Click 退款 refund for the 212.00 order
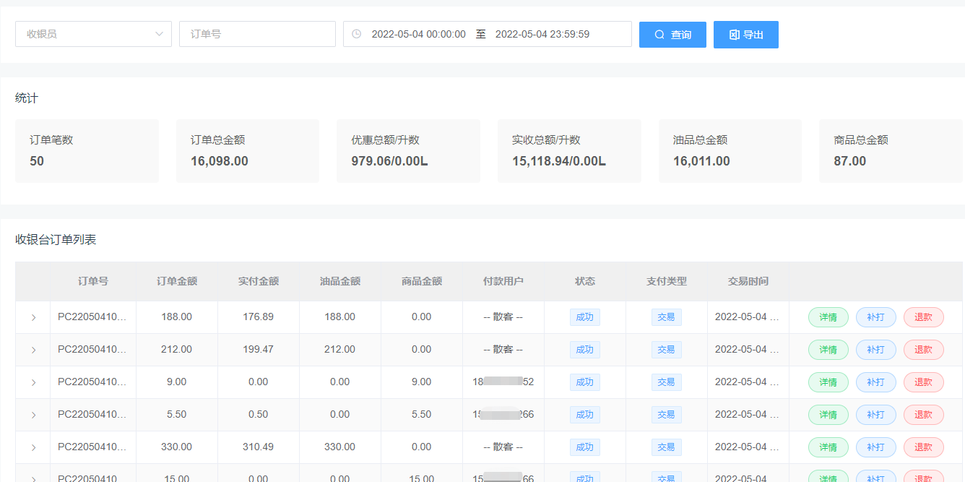The width and height of the screenshot is (965, 482). coord(924,350)
